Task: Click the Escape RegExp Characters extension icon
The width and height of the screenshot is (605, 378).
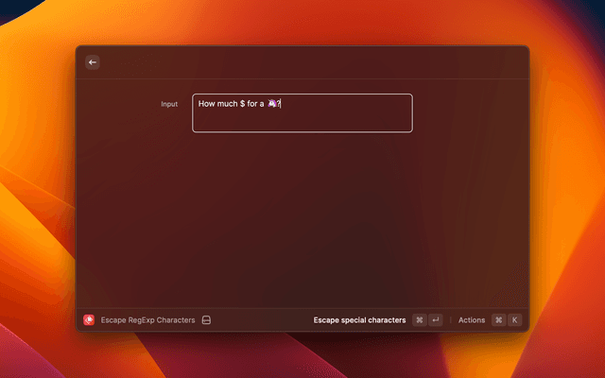Action: 89,320
